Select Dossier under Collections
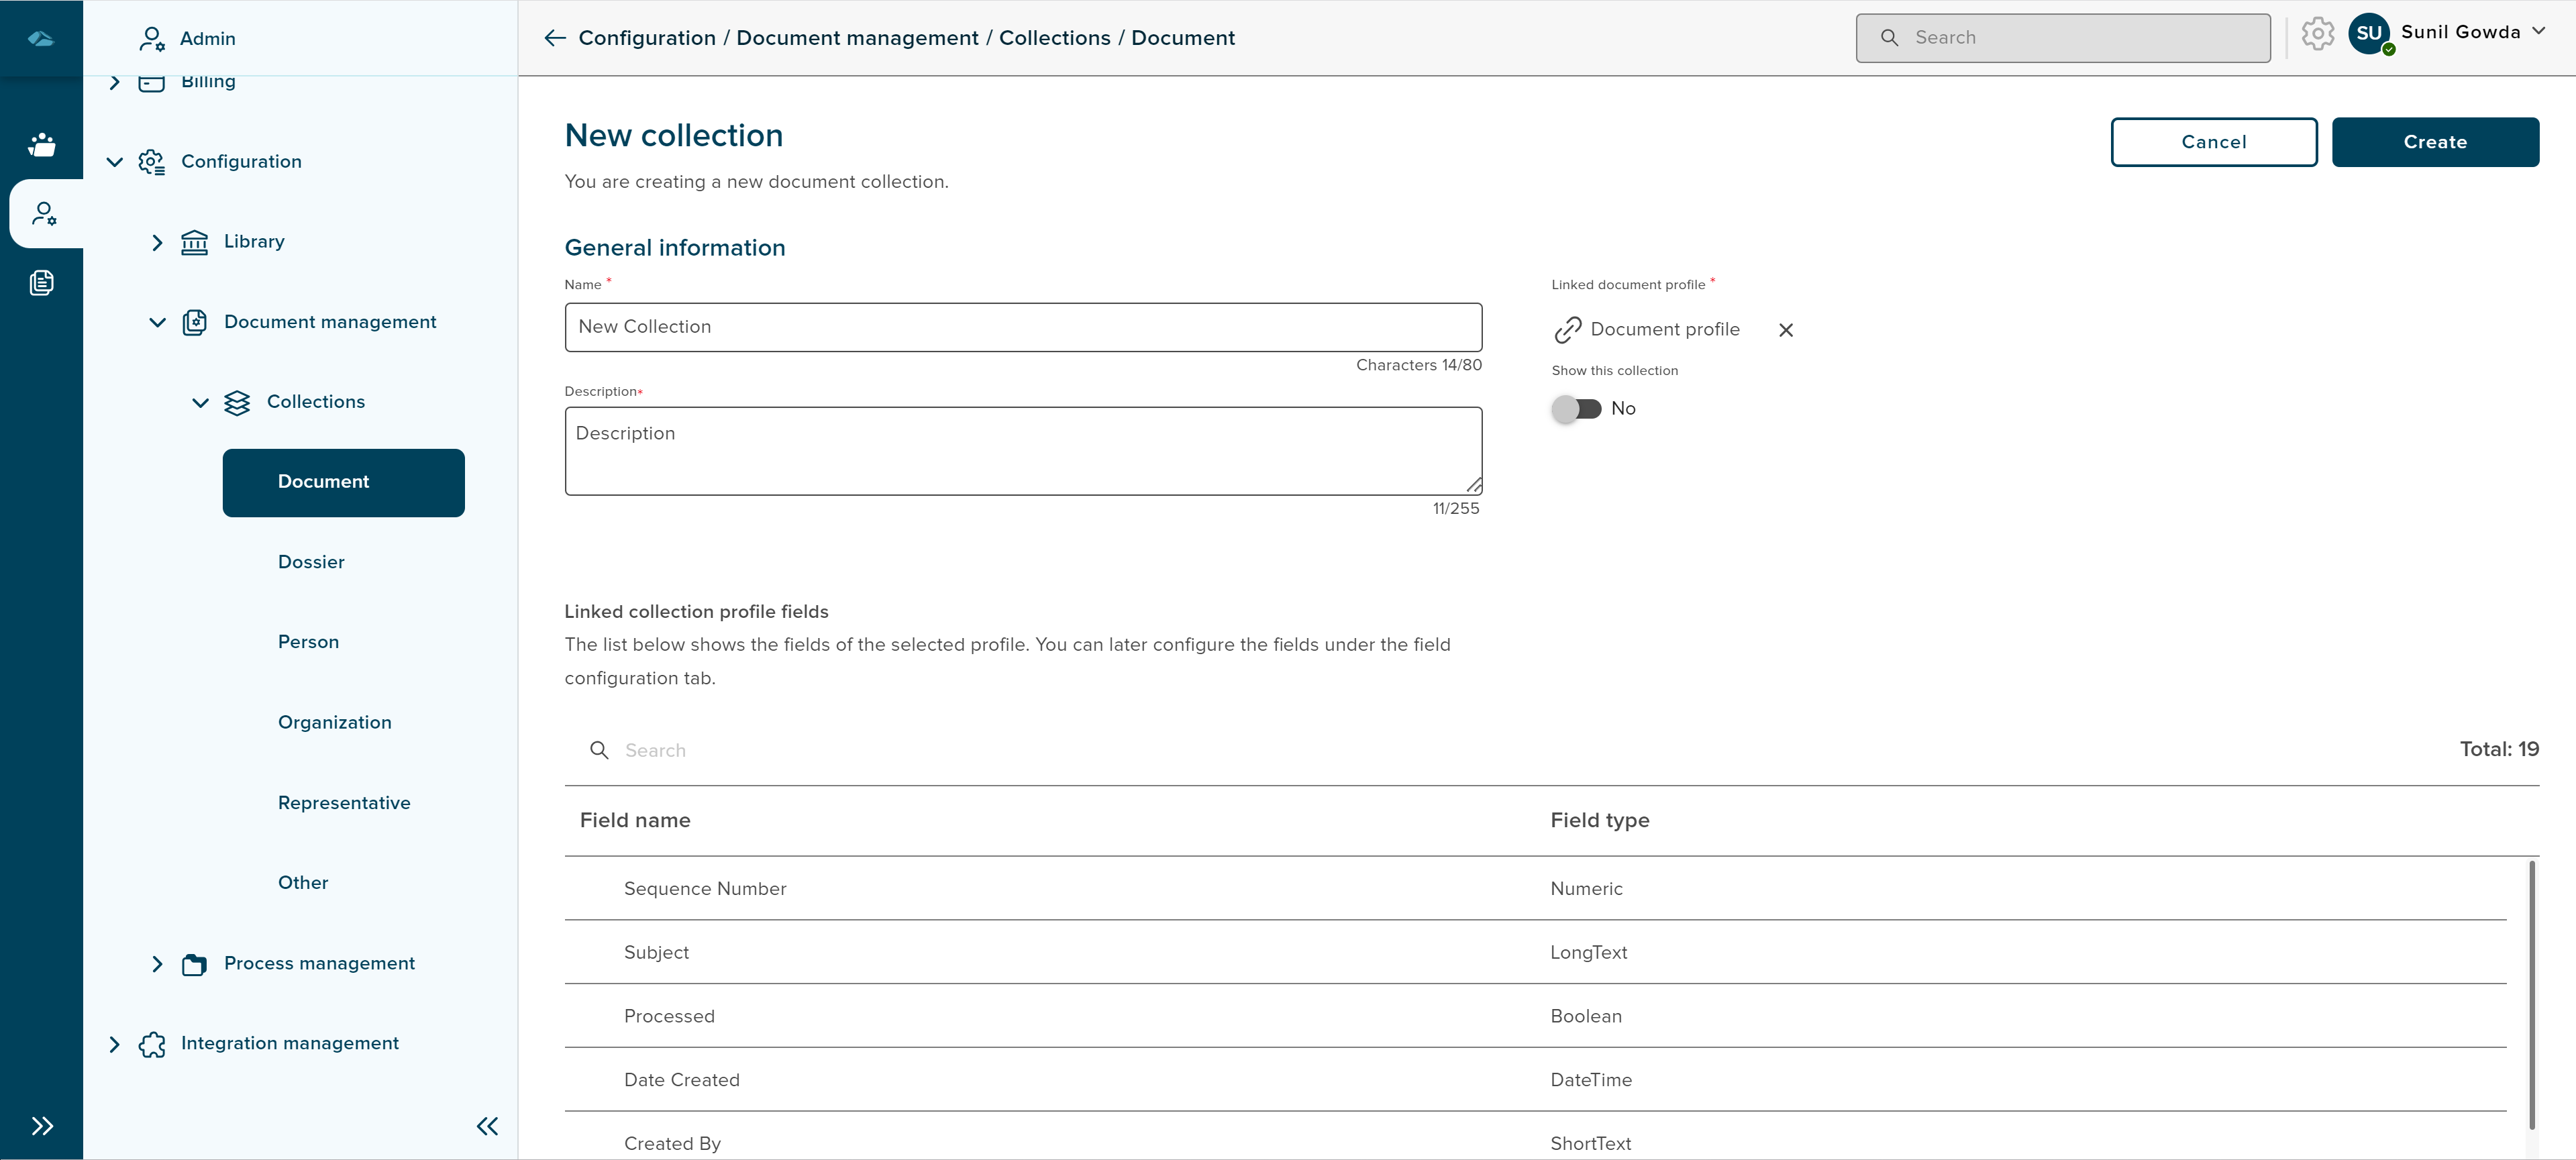This screenshot has height=1160, width=2576. coord(311,562)
